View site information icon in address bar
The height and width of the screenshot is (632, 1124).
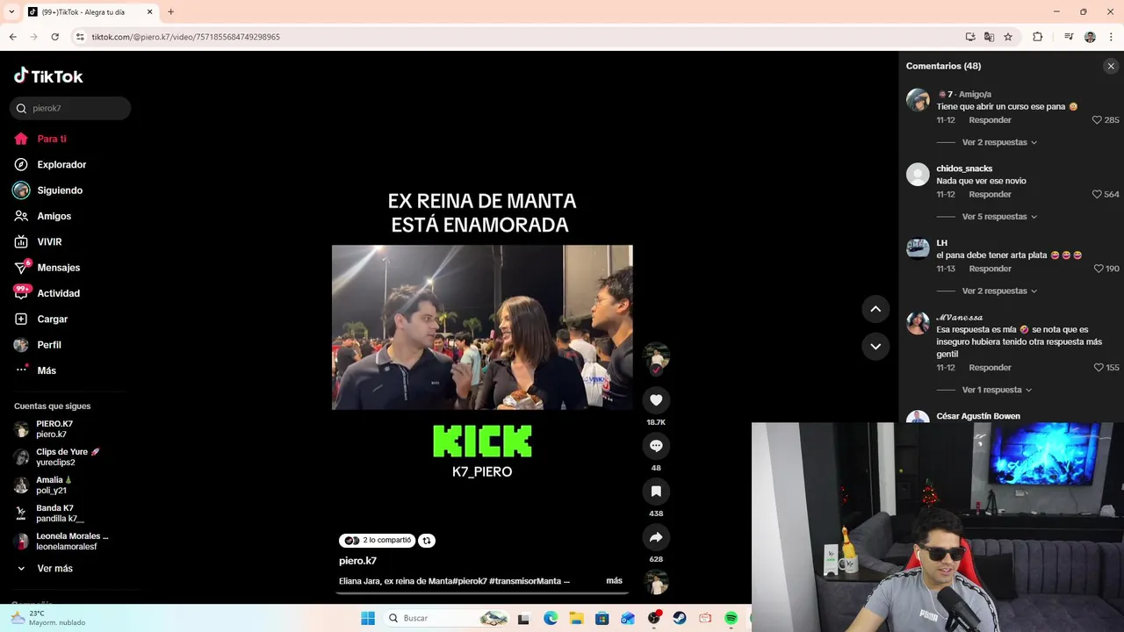point(80,37)
